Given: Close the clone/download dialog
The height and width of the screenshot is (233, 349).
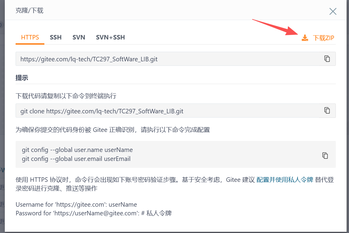Looking at the screenshot, I should 333,11.
